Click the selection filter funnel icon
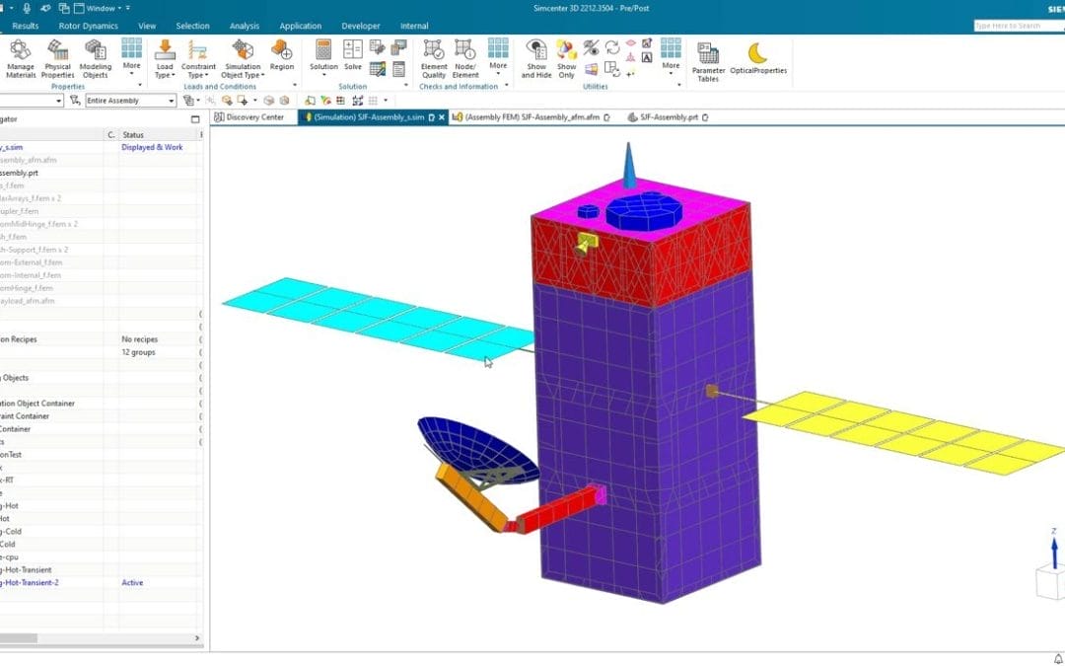 point(75,101)
